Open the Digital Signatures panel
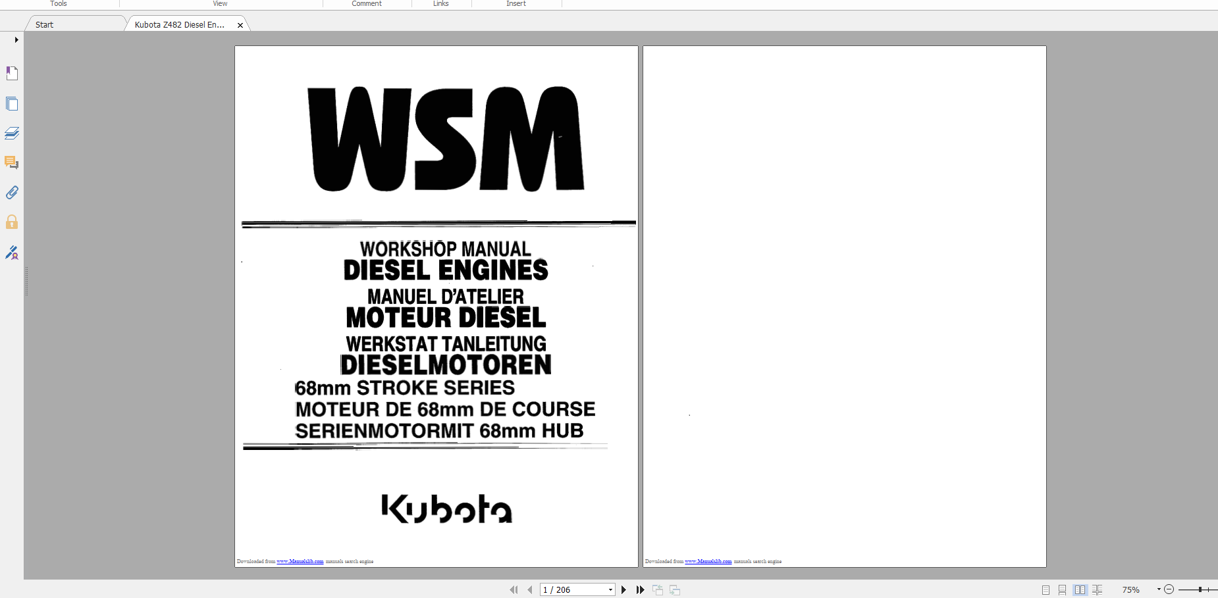This screenshot has height=598, width=1218. point(12,252)
